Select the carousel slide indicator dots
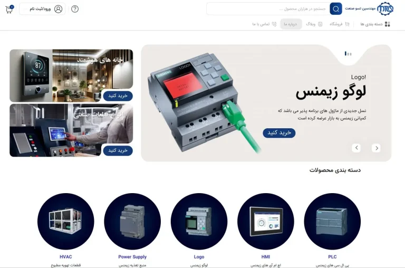The width and height of the screenshot is (405, 268). click(348, 54)
